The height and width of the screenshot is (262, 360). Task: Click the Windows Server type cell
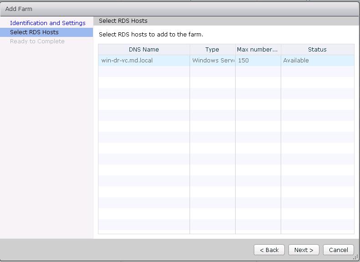pyautogui.click(x=213, y=60)
